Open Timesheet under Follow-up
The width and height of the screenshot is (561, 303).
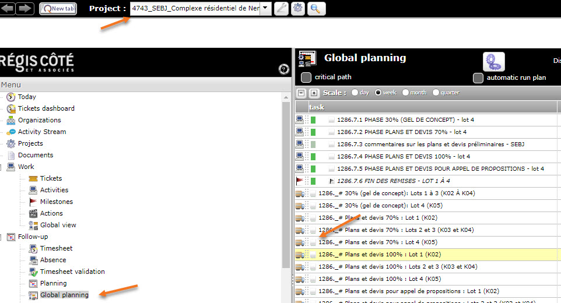pyautogui.click(x=56, y=248)
